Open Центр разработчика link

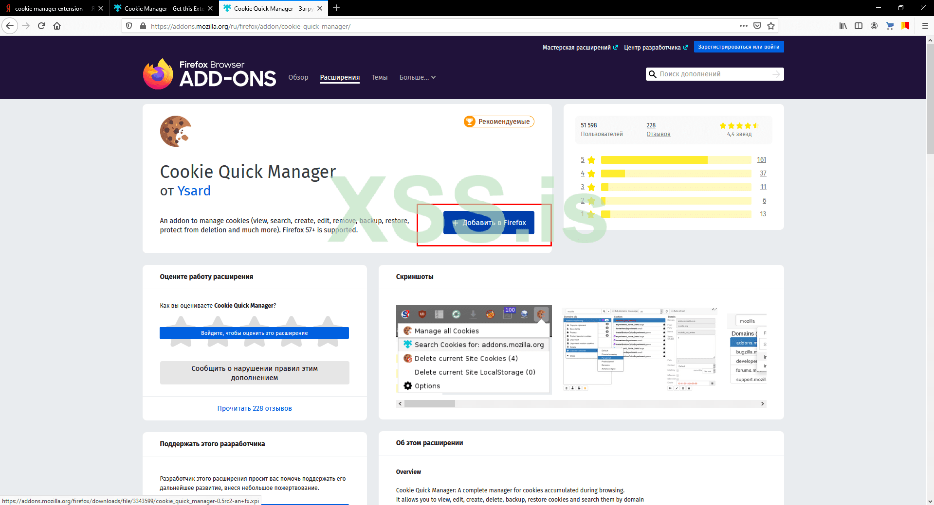click(x=656, y=47)
